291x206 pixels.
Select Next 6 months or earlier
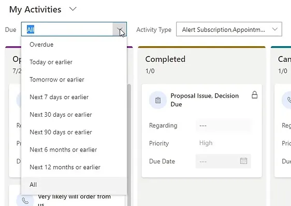[74, 149]
